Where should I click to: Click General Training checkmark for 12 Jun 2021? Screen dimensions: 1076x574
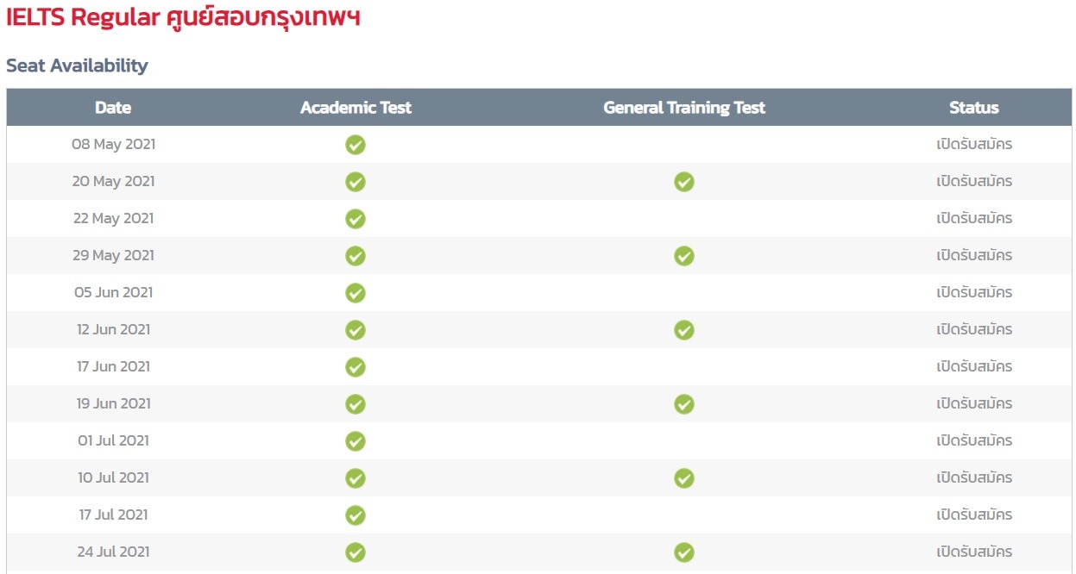(684, 330)
